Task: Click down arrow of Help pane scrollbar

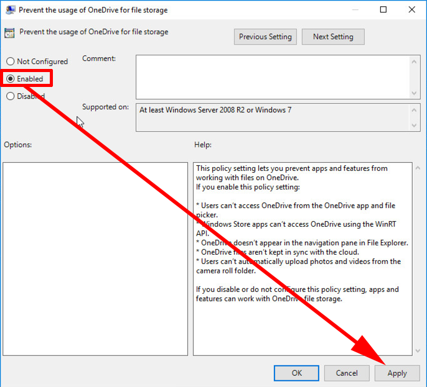Action: pyautogui.click(x=418, y=351)
